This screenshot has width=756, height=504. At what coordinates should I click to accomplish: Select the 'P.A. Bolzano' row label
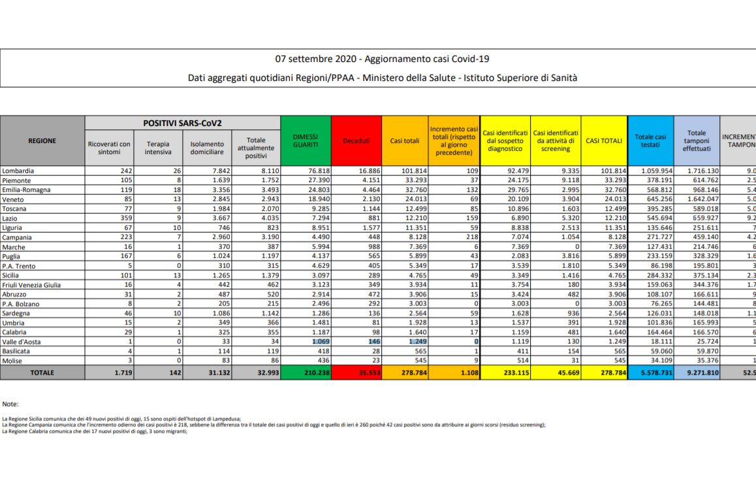21,304
